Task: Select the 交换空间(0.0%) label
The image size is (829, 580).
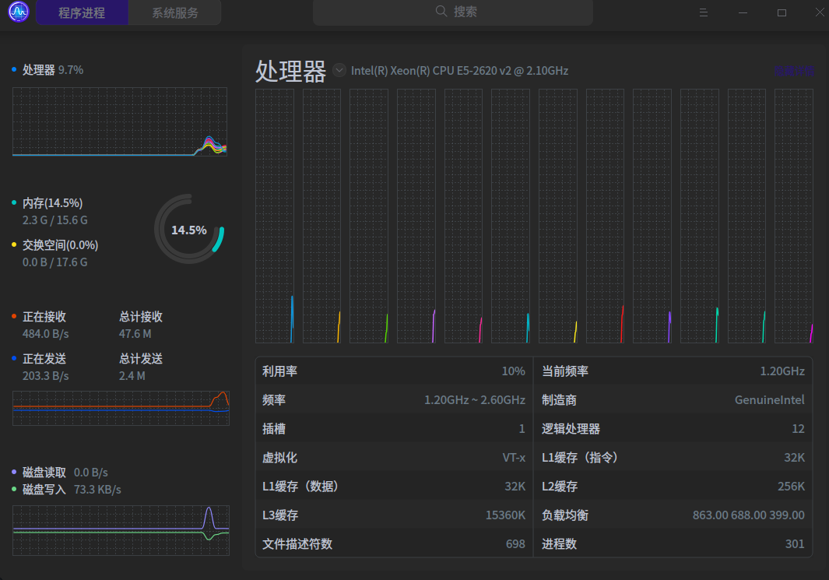Action: click(60, 245)
